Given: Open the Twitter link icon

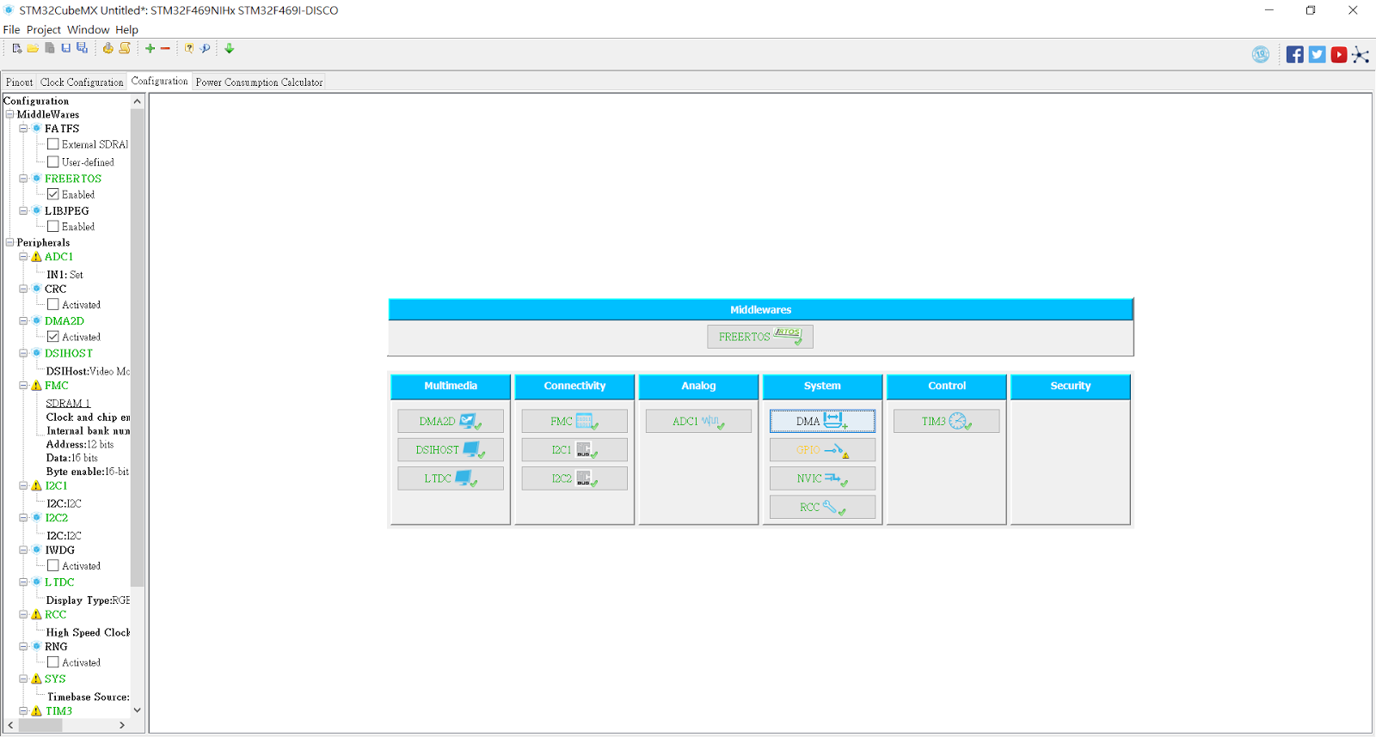Looking at the screenshot, I should [x=1317, y=55].
